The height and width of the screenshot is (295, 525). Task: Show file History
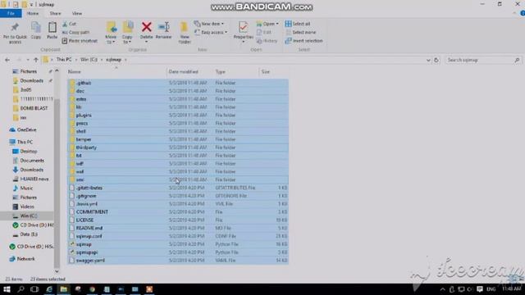pyautogui.click(x=267, y=41)
